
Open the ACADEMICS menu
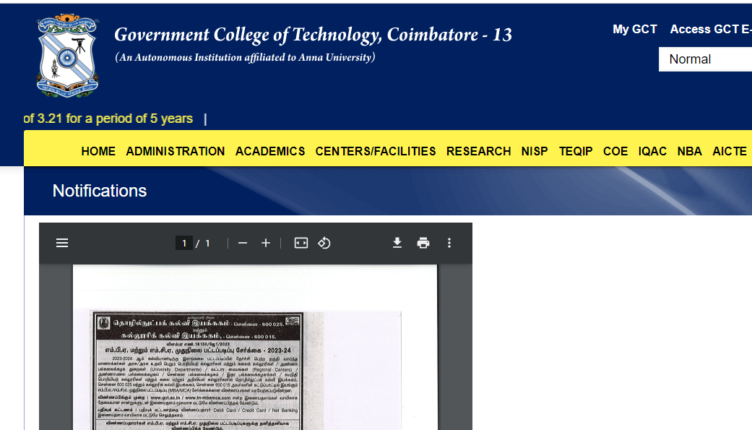tap(270, 151)
